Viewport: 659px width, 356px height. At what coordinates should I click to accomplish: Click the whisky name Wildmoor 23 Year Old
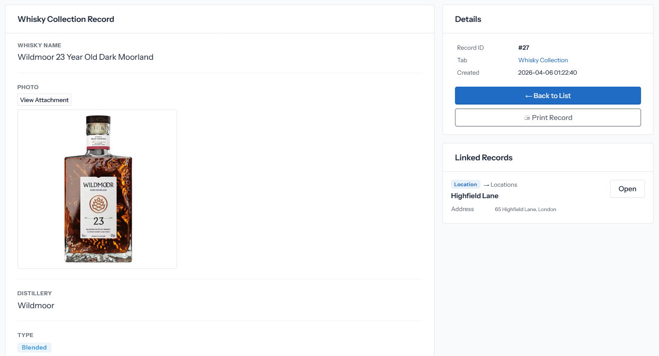(x=85, y=57)
